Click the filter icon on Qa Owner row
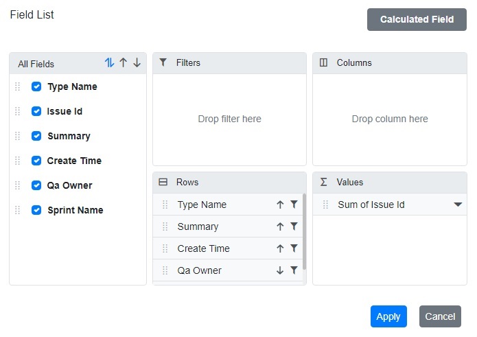Screen dimensions: 477x337 (294, 270)
